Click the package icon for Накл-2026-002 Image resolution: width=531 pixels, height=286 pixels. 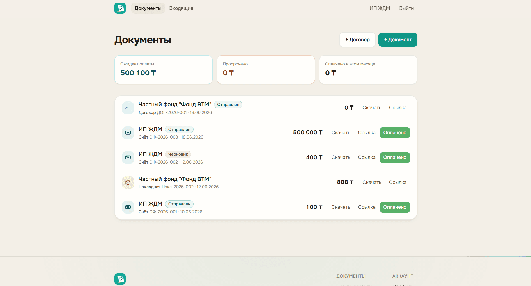tap(128, 182)
